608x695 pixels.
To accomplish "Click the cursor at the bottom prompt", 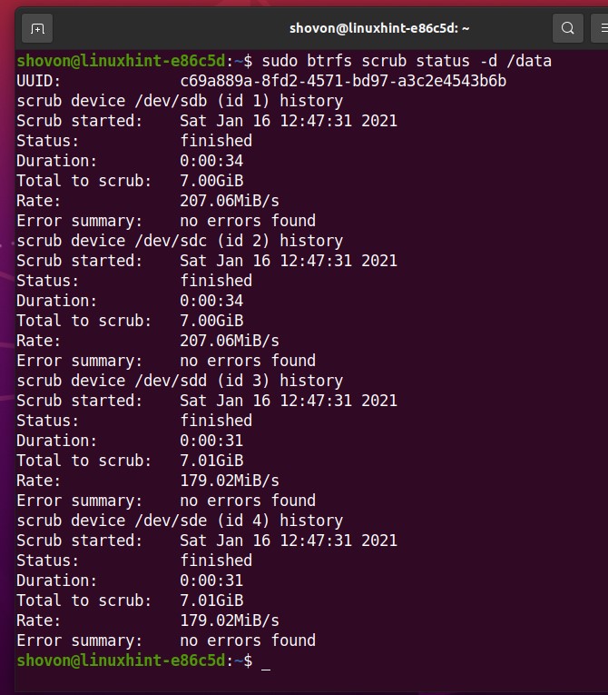I will [265, 661].
